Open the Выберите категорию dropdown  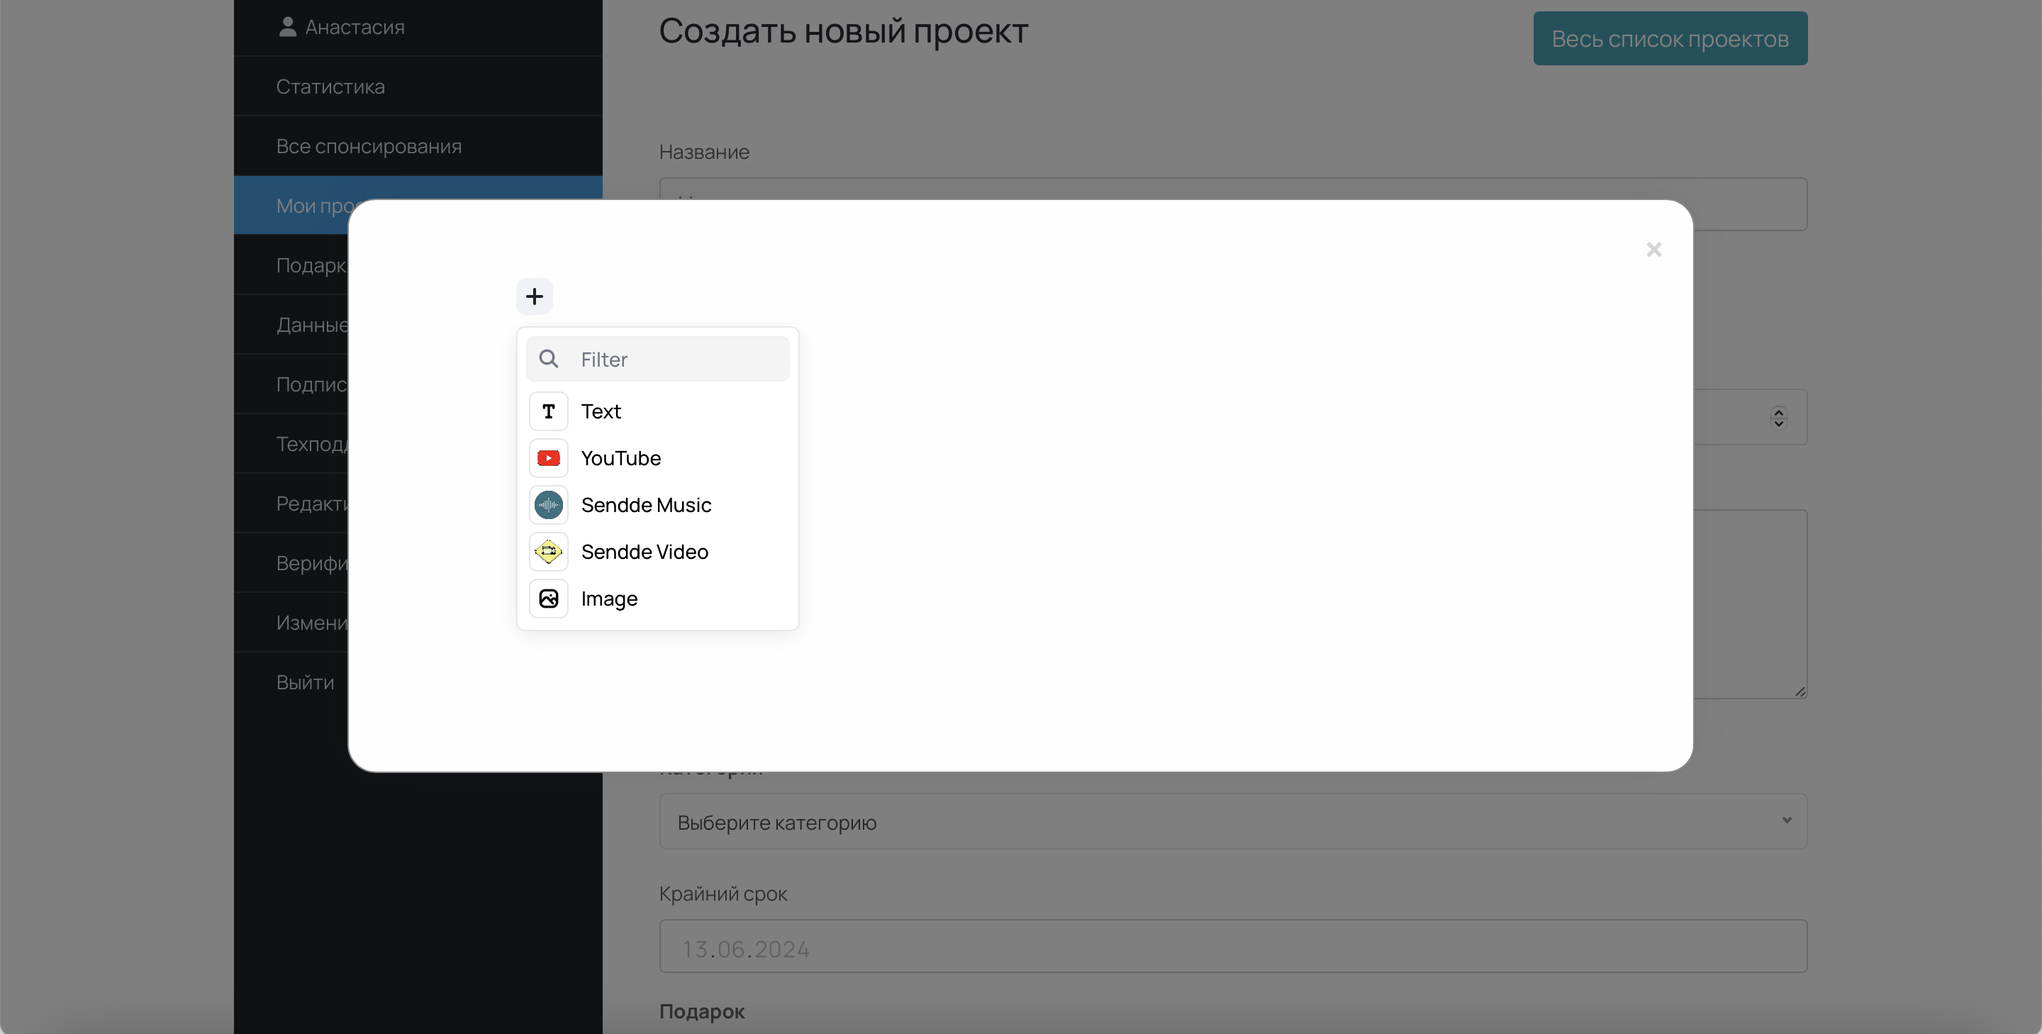pos(1234,821)
